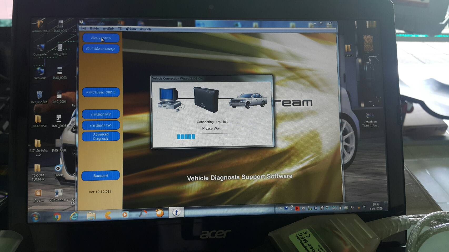Open the ไฟล์ (File) menu

[x=83, y=28]
